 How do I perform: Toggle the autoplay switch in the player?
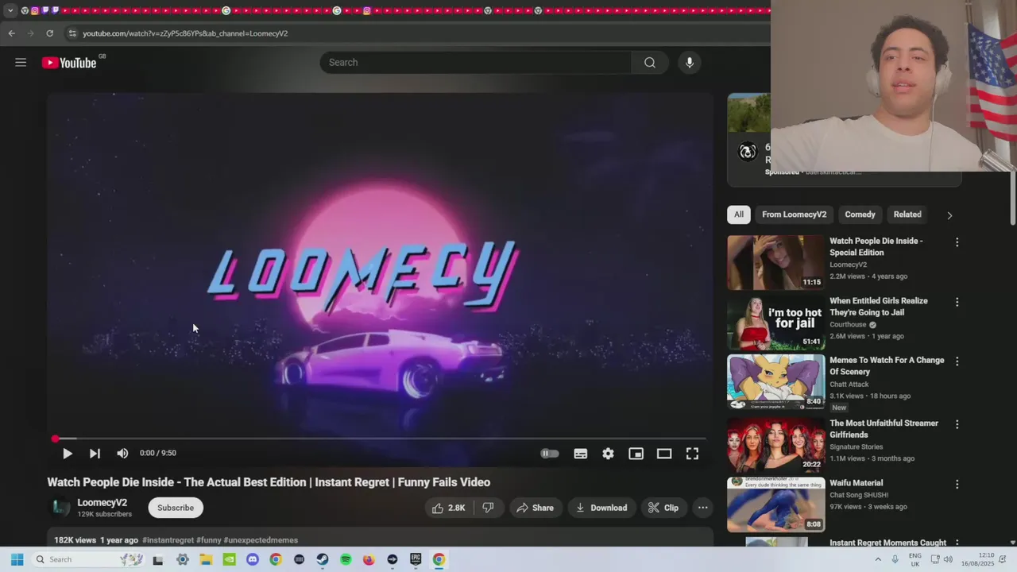tap(550, 453)
